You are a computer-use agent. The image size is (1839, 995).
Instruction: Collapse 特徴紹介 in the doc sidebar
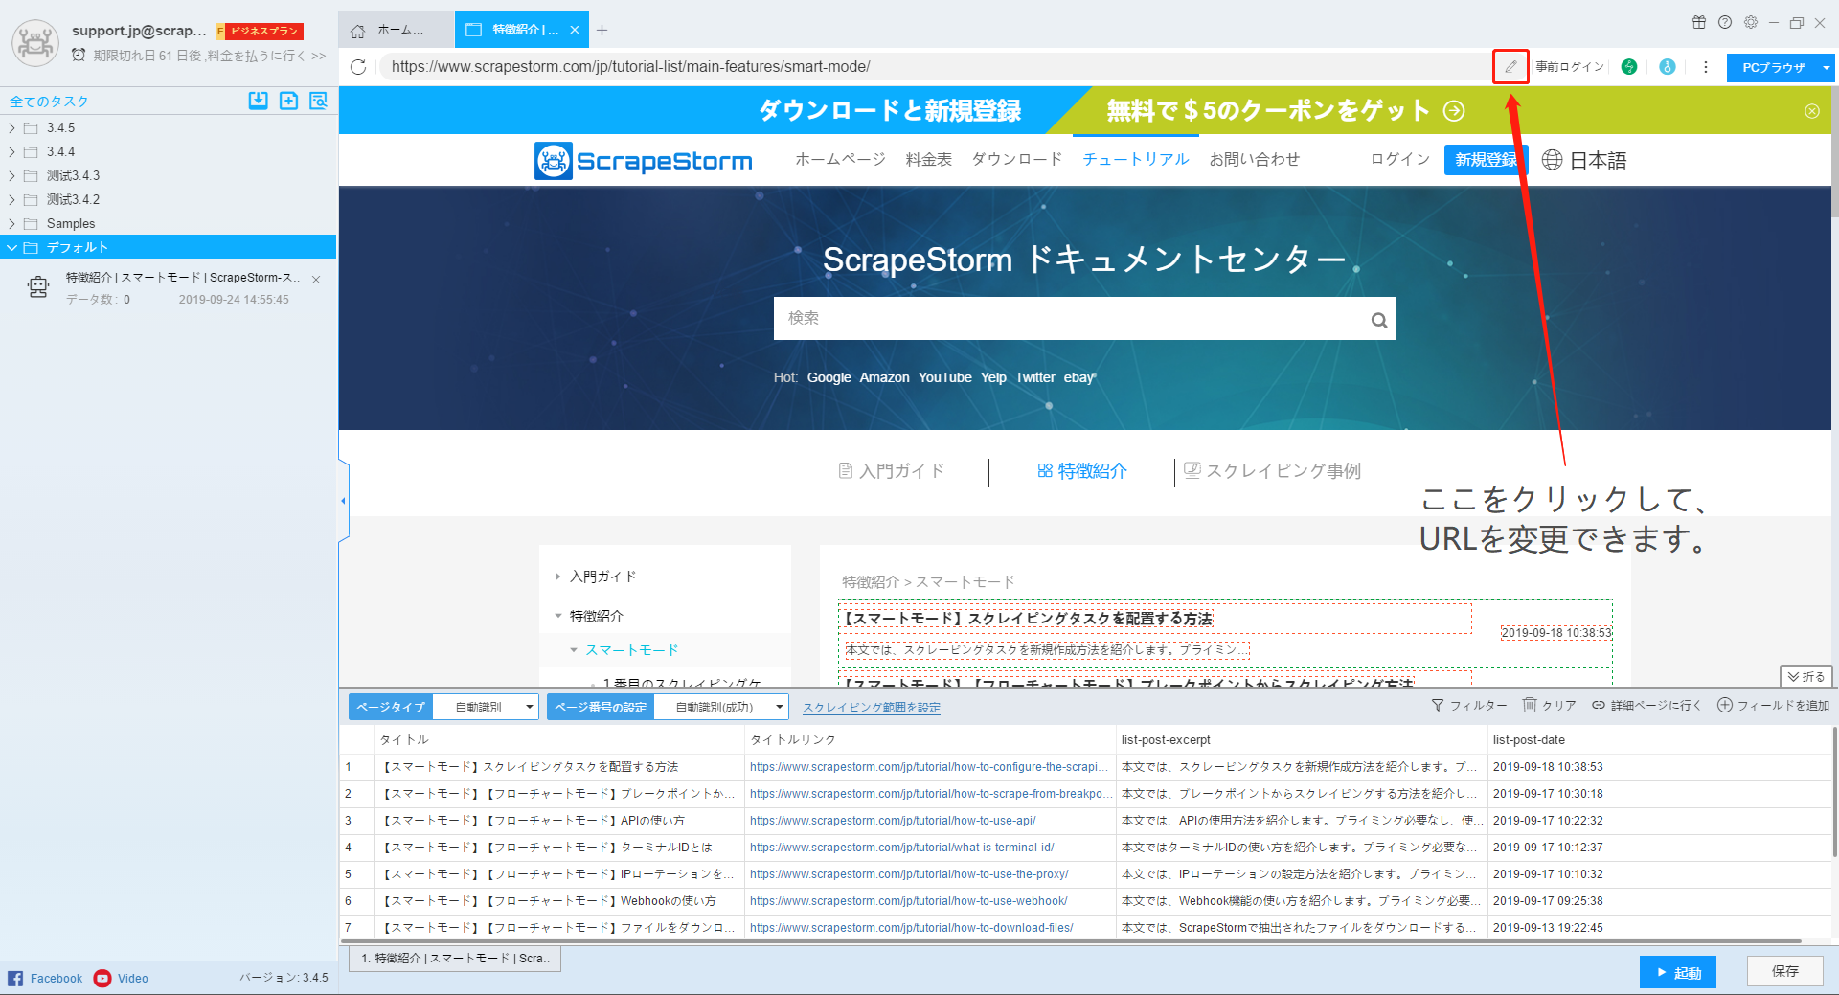558,616
